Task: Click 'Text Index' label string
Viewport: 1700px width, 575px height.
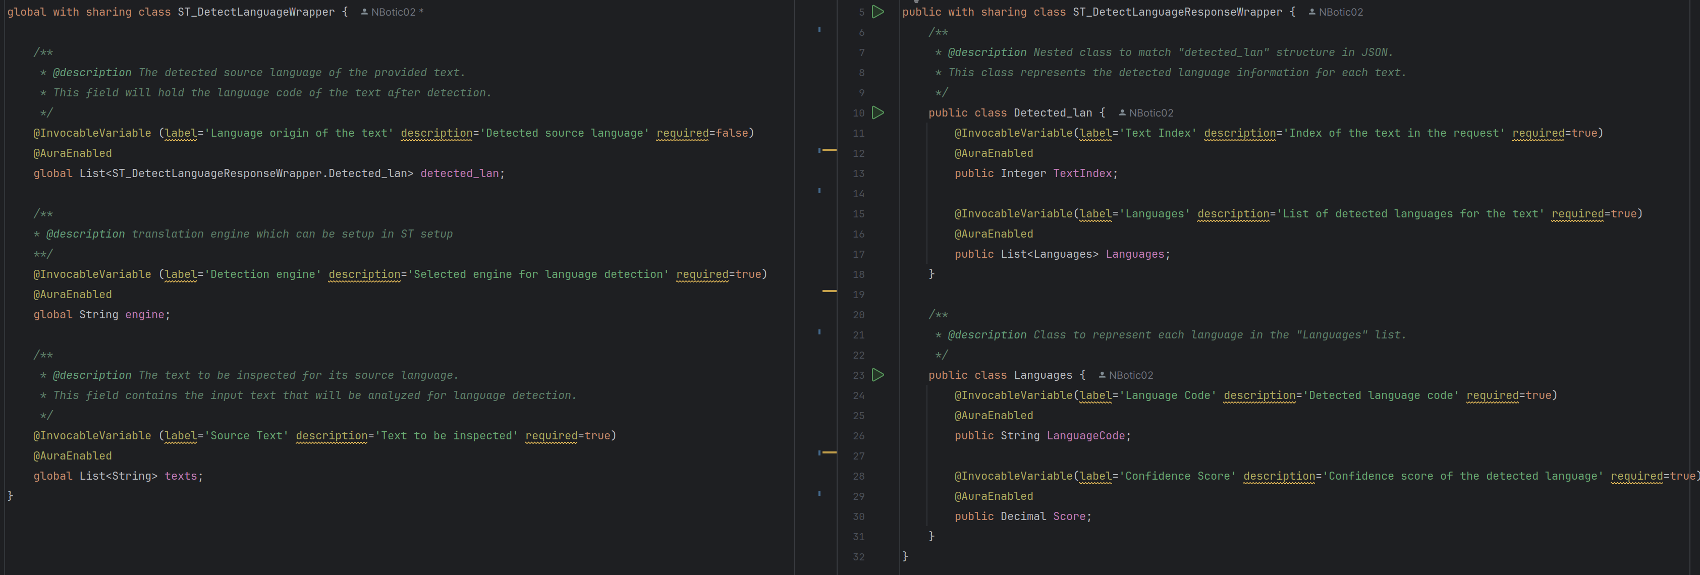Action: tap(1158, 133)
